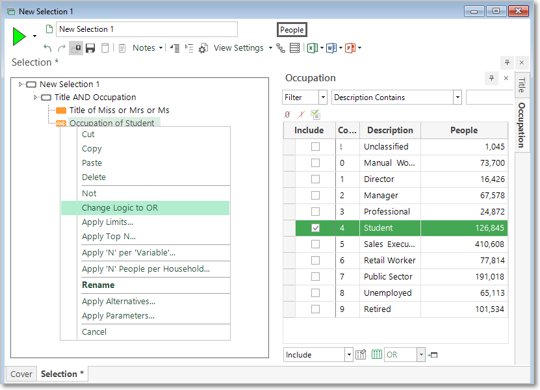
Task: Click the People button at the top
Action: click(x=292, y=30)
